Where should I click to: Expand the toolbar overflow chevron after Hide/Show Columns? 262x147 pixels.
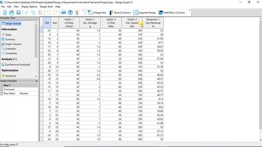pyautogui.click(x=189, y=10)
